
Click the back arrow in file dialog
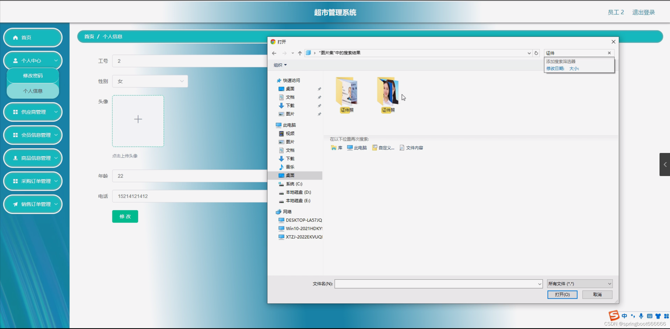(x=274, y=53)
